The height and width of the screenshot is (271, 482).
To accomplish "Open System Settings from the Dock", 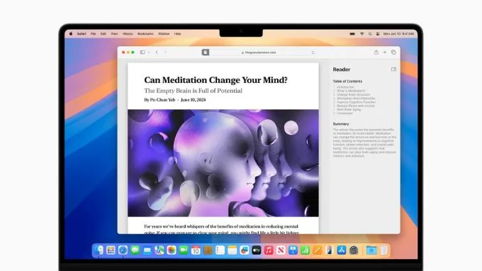I will pos(354,250).
